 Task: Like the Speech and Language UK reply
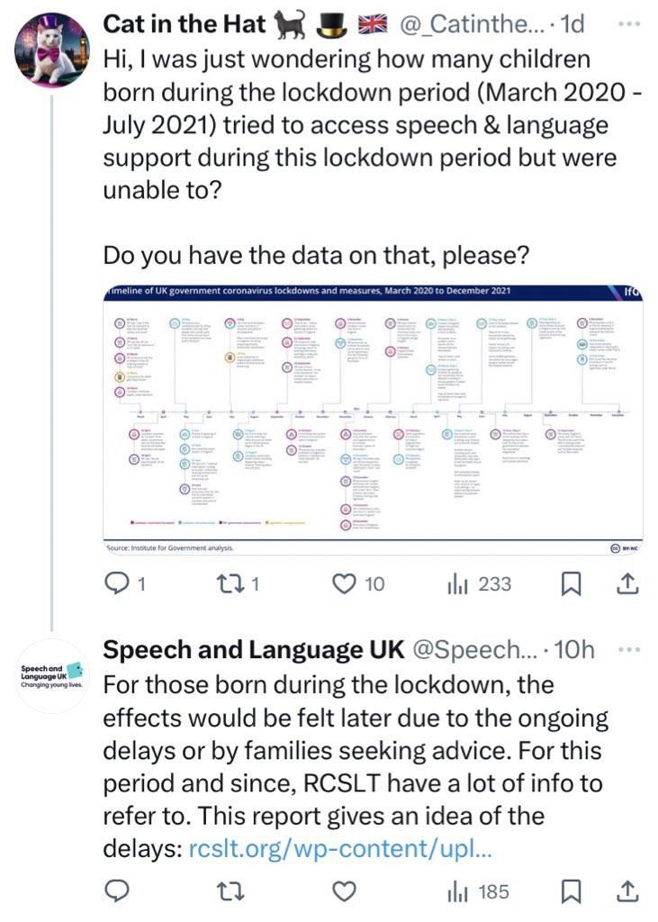345,891
